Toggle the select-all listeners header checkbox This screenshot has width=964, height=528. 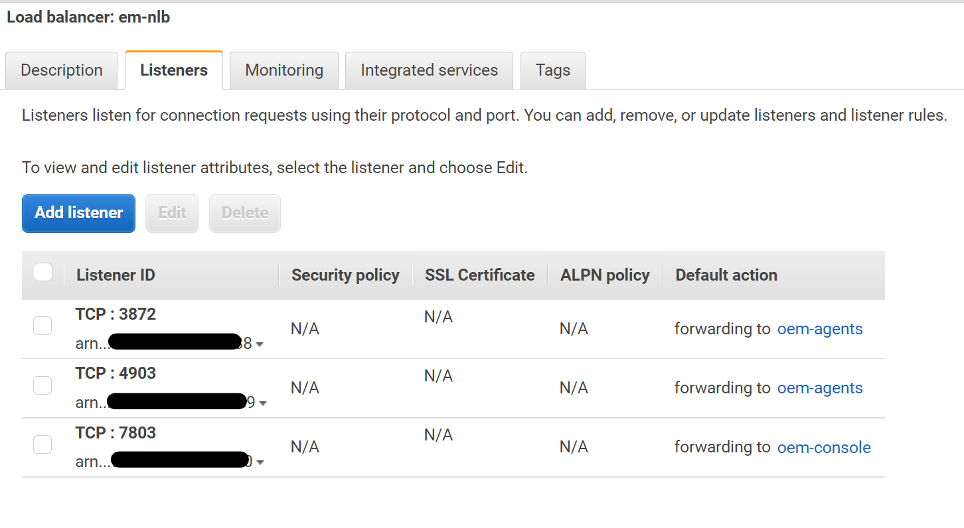(42, 272)
